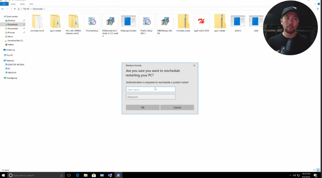Select the sguil-client-0.9.0 Tk file
The width and height of the screenshot is (322, 178).
202,21
